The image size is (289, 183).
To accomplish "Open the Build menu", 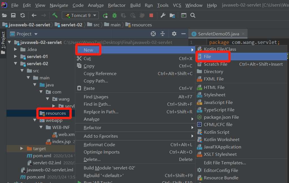I will pyautogui.click(x=135, y=5).
